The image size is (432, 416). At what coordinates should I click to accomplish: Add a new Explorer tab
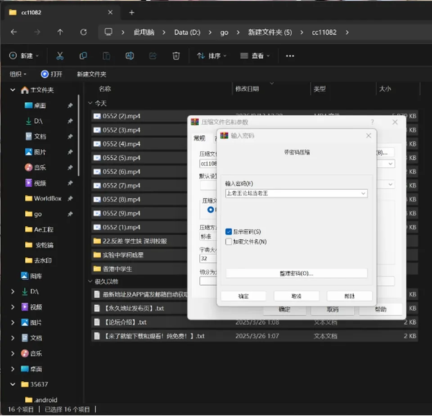[132, 13]
